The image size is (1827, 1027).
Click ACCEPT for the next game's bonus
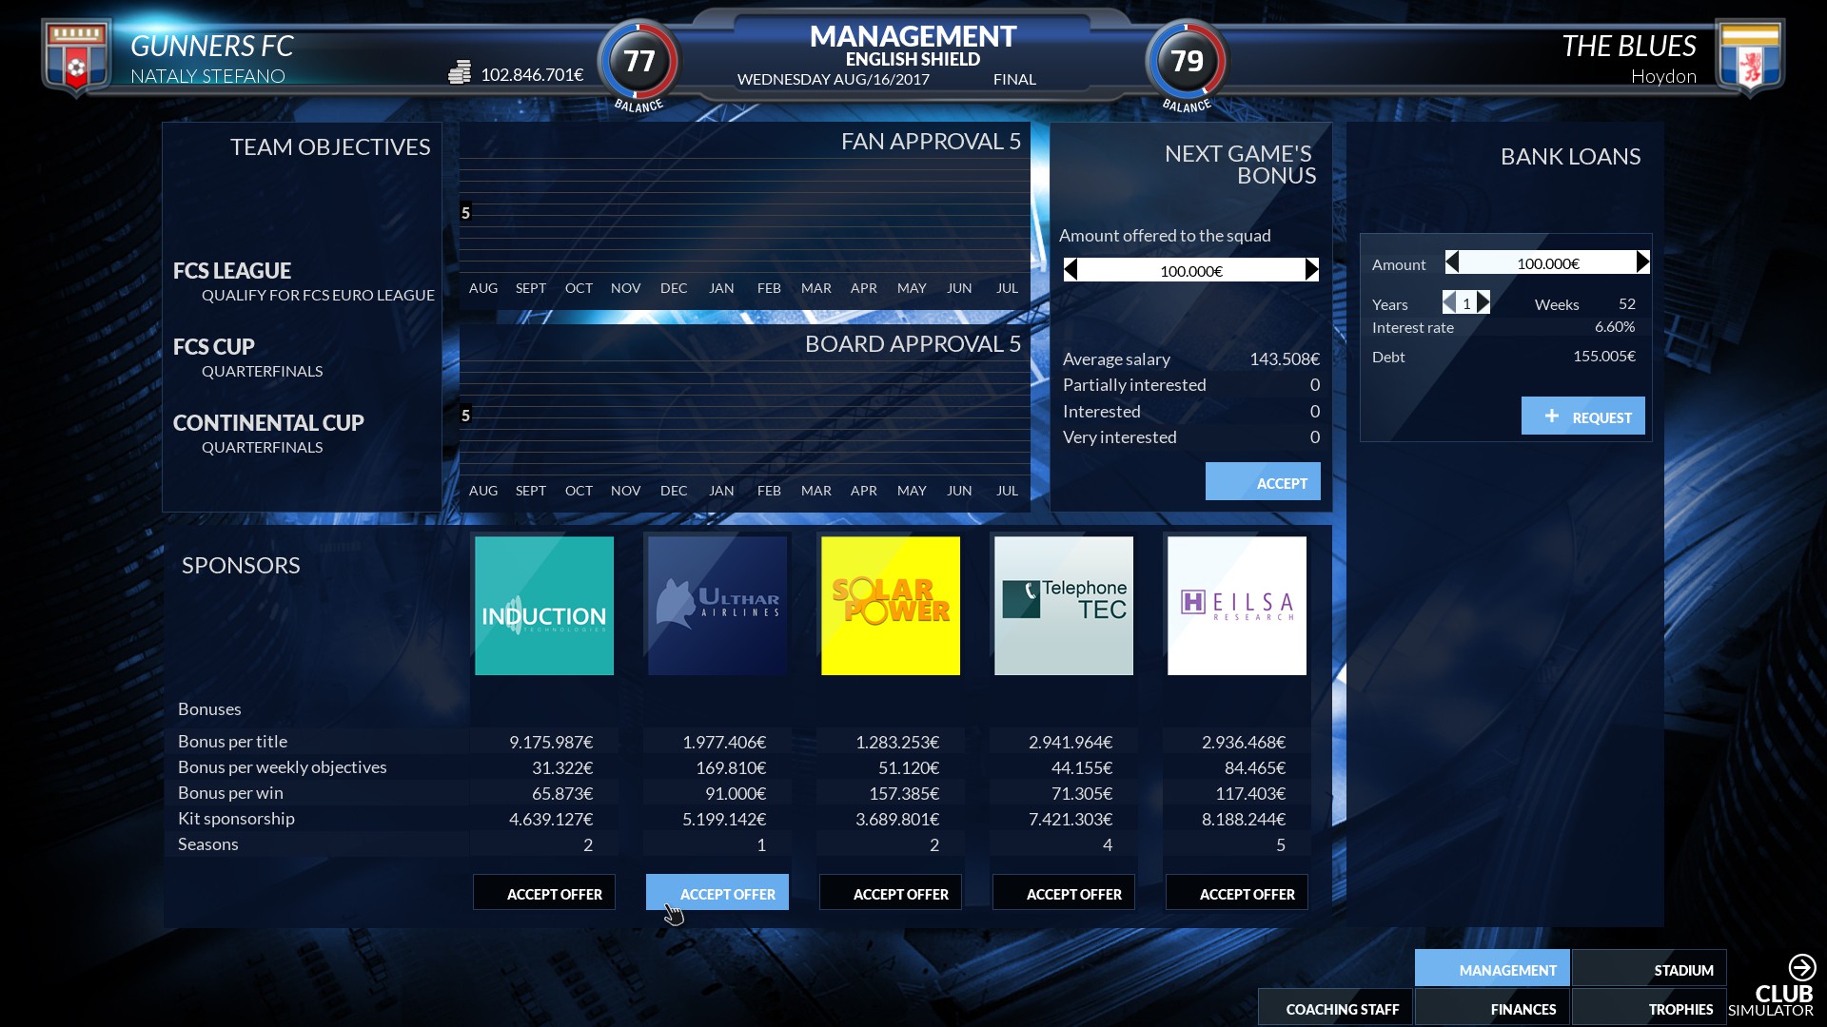pyautogui.click(x=1263, y=482)
